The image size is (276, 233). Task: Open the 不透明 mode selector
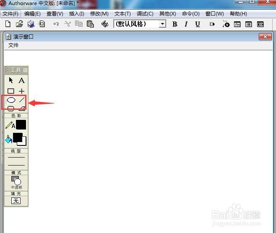16,183
